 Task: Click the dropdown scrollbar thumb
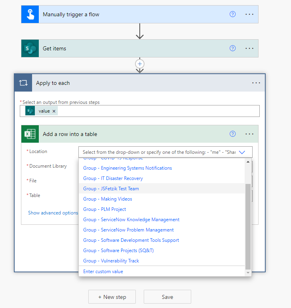click(x=248, y=227)
